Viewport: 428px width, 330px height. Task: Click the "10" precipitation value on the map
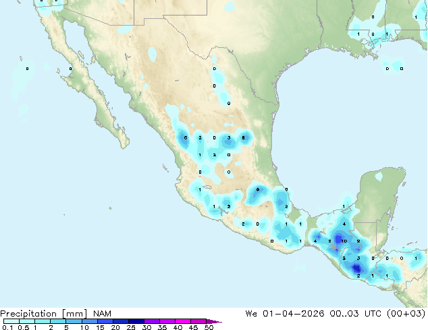[x=344, y=241]
